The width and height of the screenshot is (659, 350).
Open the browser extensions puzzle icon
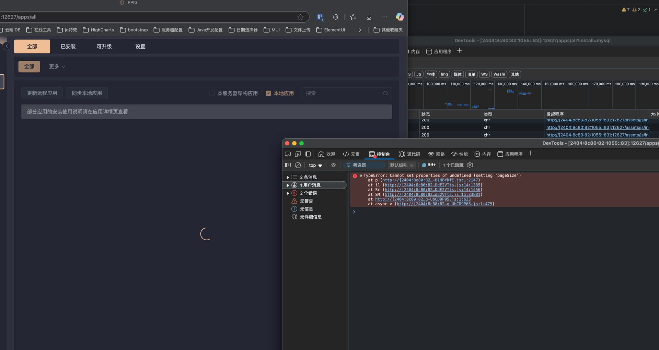[x=335, y=17]
